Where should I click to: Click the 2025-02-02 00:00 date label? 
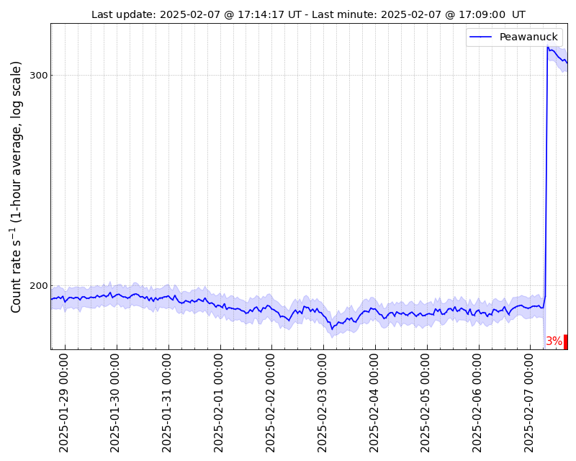[x=271, y=403]
